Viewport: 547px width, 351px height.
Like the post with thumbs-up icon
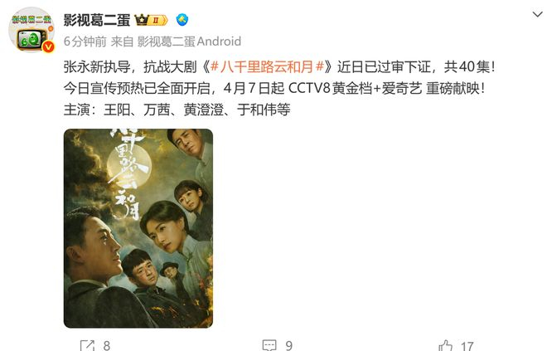click(x=446, y=346)
